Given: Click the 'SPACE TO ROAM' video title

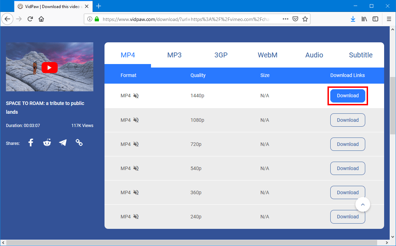Looking at the screenshot, I should tap(45, 107).
